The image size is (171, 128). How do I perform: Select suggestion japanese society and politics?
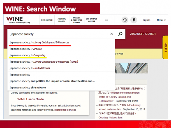(61, 81)
